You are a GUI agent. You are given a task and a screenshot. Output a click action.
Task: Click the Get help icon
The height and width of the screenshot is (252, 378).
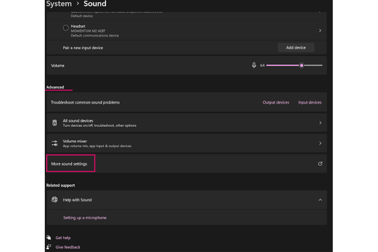49,238
